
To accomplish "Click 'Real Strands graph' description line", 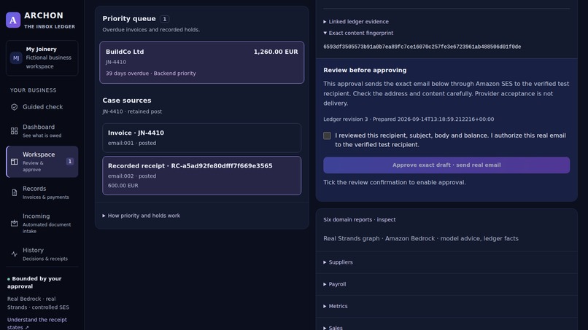I will (x=421, y=239).
